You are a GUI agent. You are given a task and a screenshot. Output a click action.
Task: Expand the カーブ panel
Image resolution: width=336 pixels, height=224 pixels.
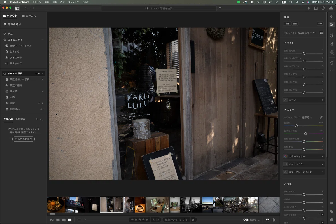304,100
